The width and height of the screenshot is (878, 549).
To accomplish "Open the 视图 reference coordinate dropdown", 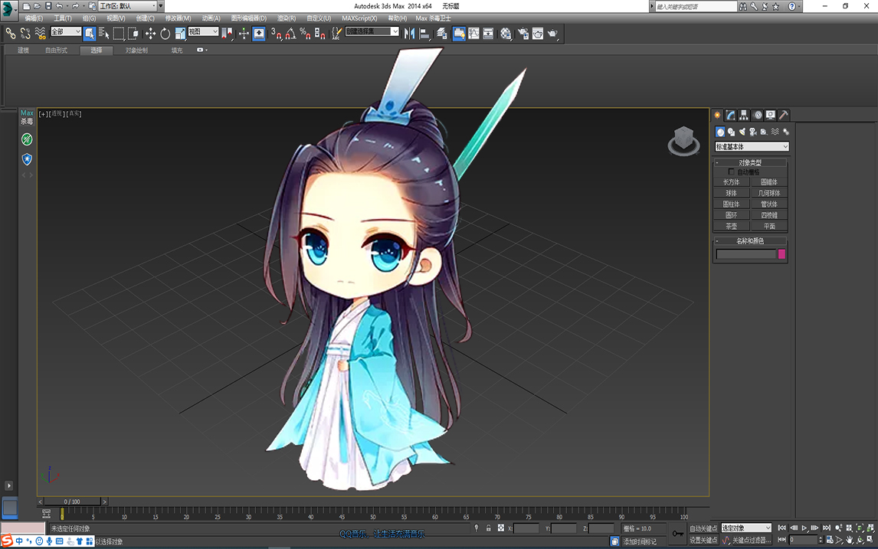I will pos(203,32).
